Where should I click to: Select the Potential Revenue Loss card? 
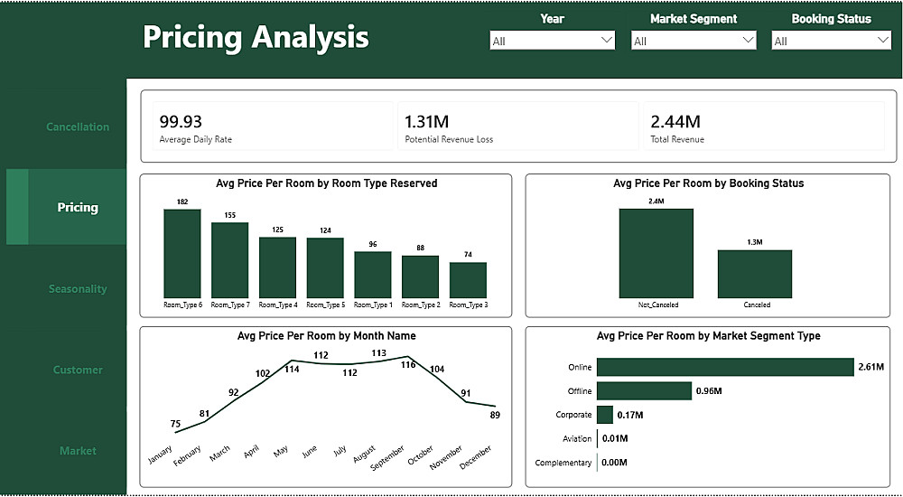[x=517, y=127]
